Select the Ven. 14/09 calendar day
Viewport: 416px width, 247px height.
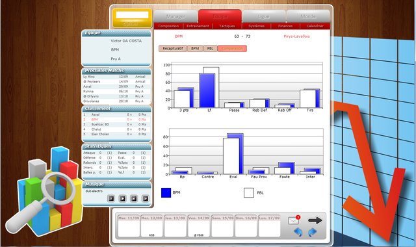tap(199, 226)
